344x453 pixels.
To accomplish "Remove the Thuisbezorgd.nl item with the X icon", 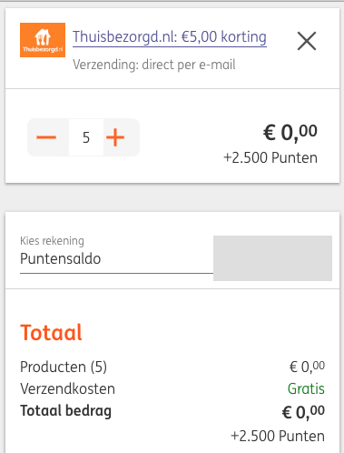I will (x=307, y=41).
